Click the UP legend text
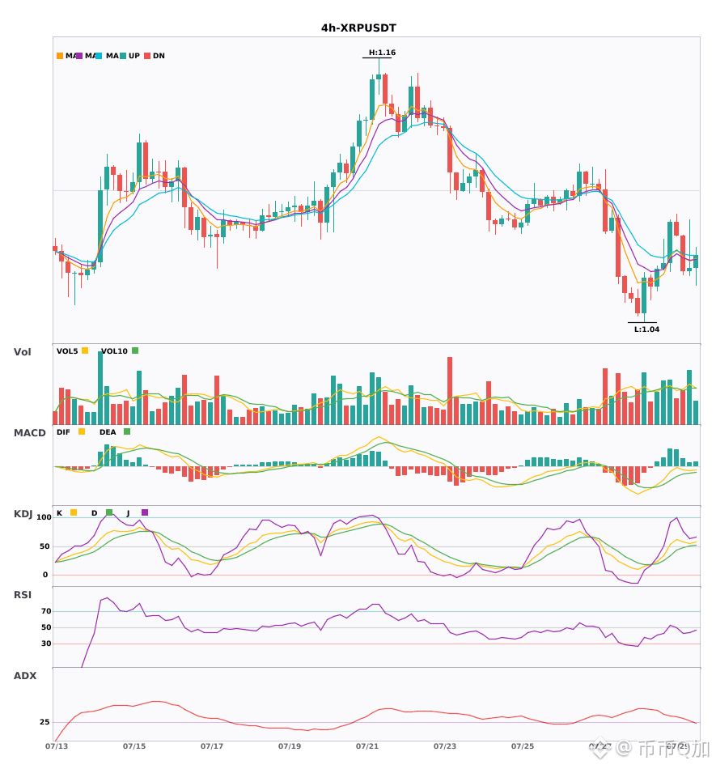 coord(134,56)
